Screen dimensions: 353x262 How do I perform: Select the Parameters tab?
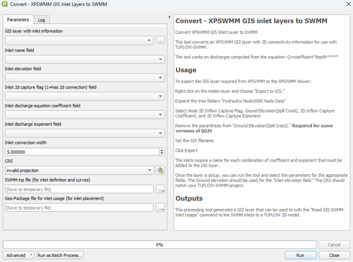click(18, 20)
